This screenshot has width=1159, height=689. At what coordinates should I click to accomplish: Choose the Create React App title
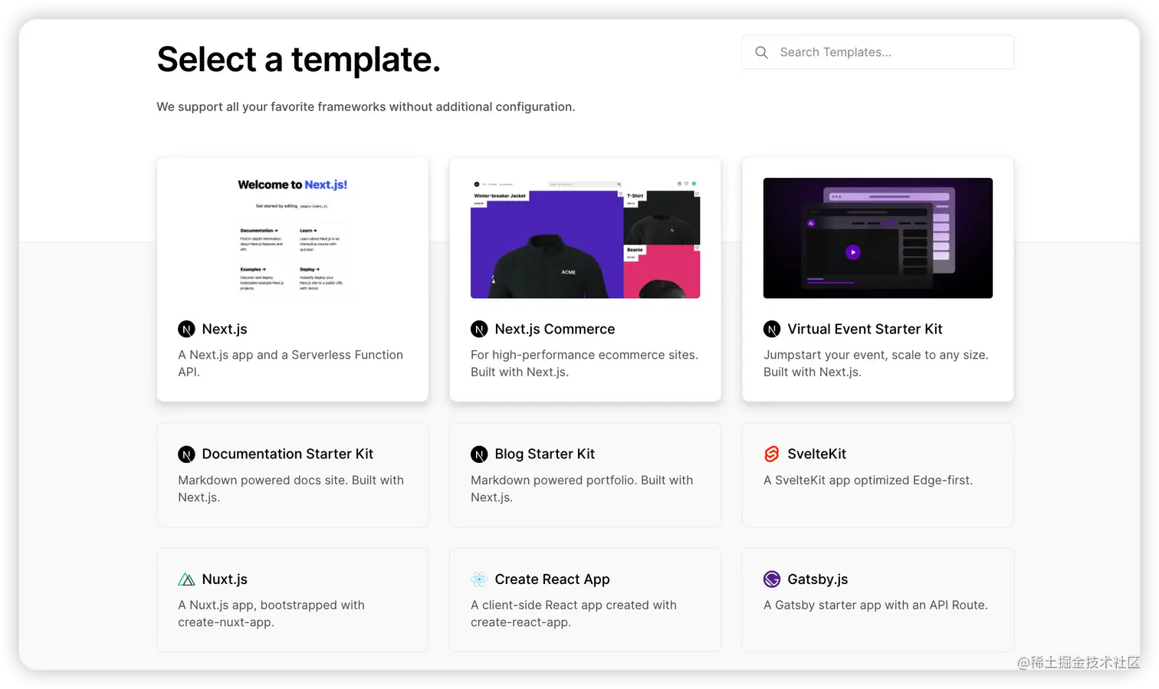553,579
